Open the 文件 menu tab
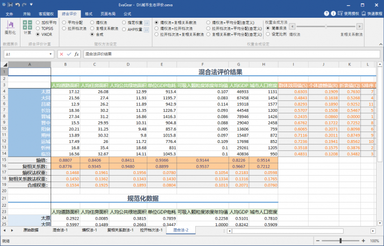Screen dimensions: 384x246 (x=9, y=14)
